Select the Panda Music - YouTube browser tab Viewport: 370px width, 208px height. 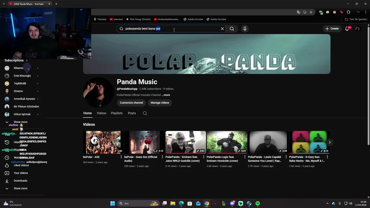click(29, 4)
